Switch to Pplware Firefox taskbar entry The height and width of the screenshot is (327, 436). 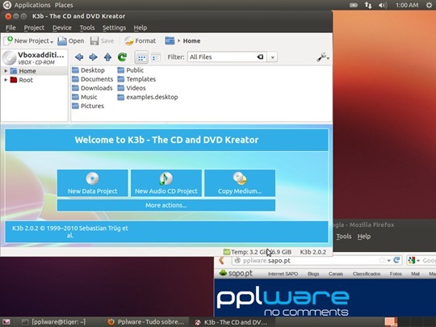tap(146, 322)
